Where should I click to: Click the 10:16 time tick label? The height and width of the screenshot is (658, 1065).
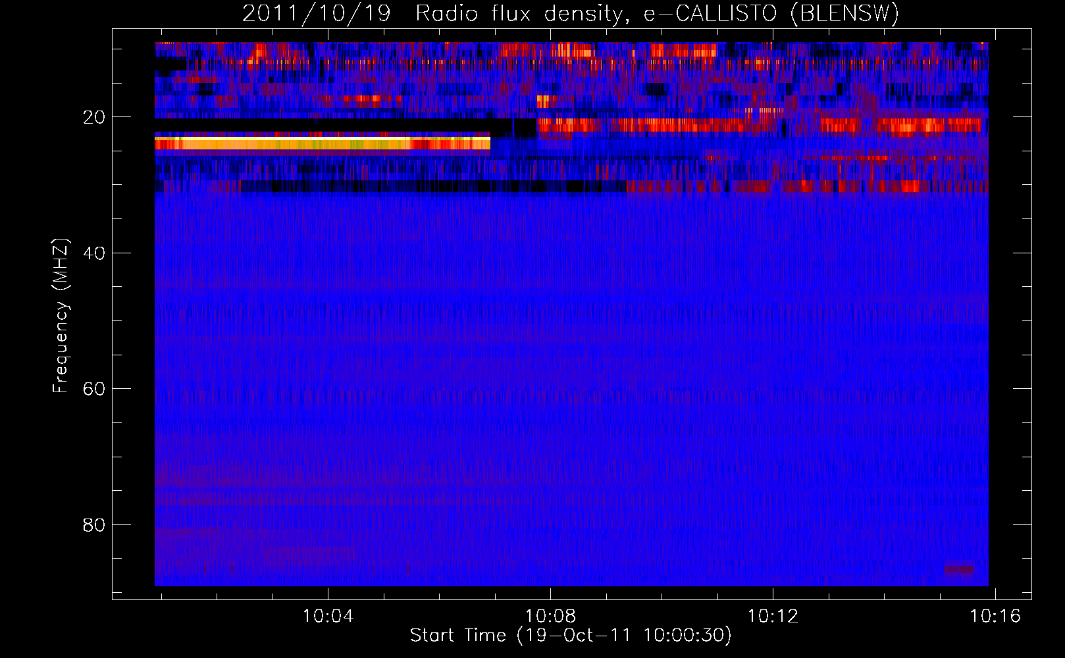995,616
